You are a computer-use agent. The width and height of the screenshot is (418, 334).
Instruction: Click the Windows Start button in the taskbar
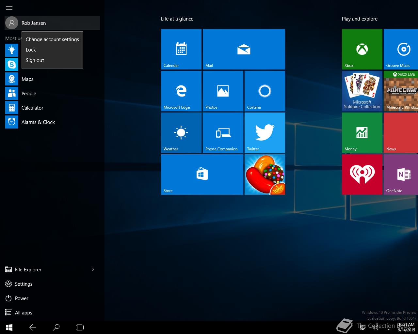click(9, 327)
